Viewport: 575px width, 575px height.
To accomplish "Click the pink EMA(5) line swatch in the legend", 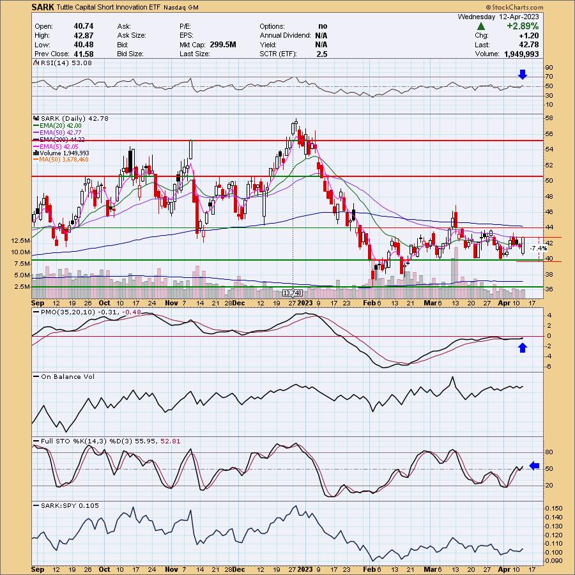I will click(x=36, y=146).
